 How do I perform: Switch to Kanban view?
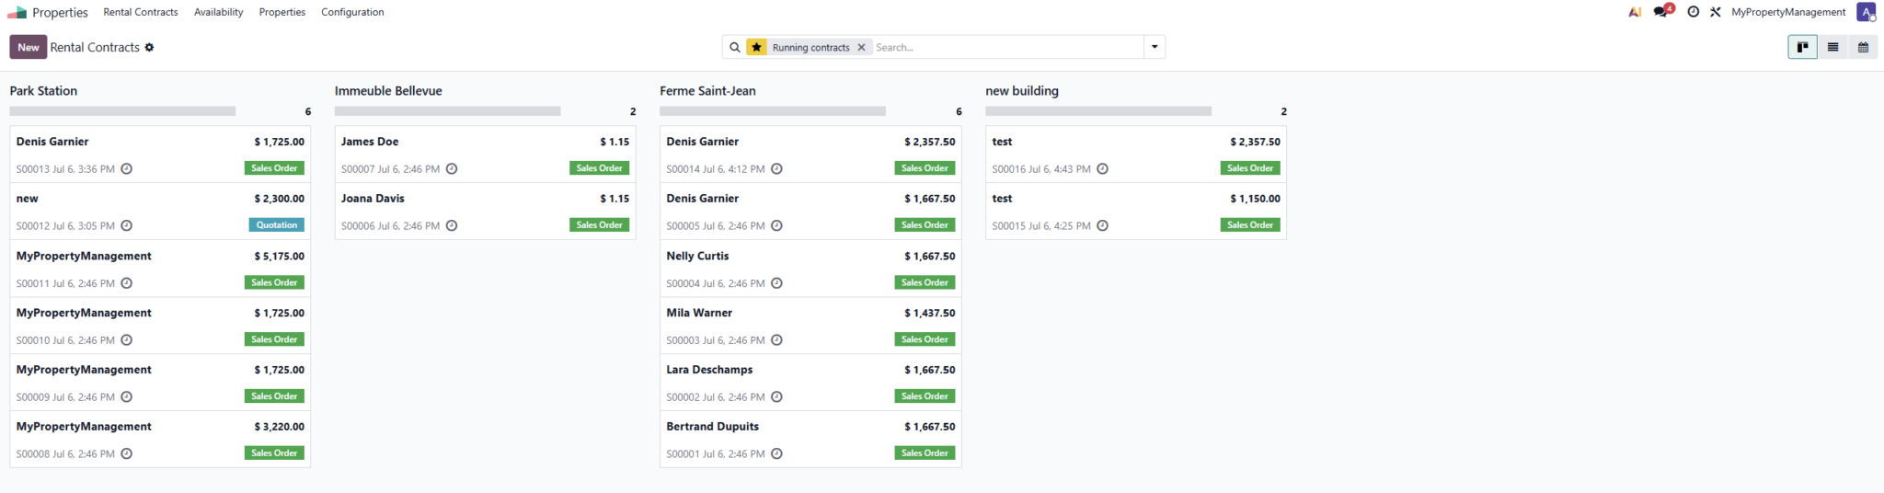(x=1802, y=47)
